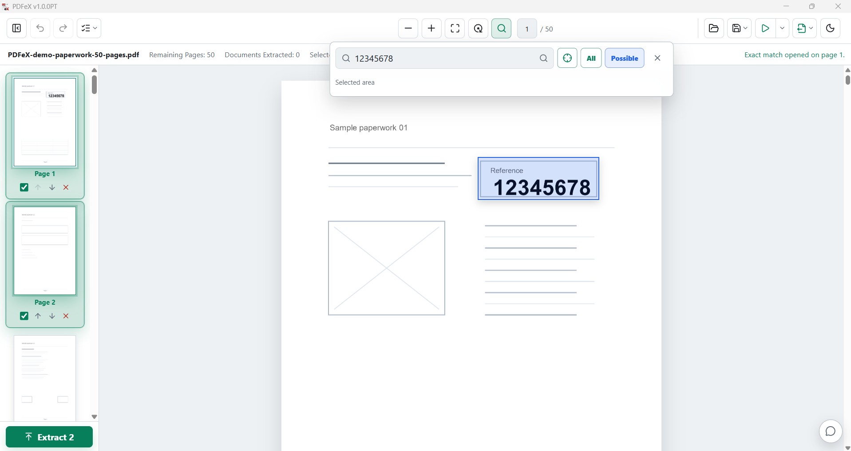Viewport: 851px width, 451px height.
Task: Fit page to screen icon
Action: [x=455, y=28]
